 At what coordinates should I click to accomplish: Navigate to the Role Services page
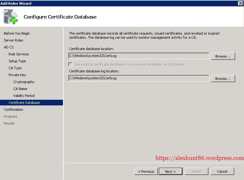pyautogui.click(x=19, y=54)
